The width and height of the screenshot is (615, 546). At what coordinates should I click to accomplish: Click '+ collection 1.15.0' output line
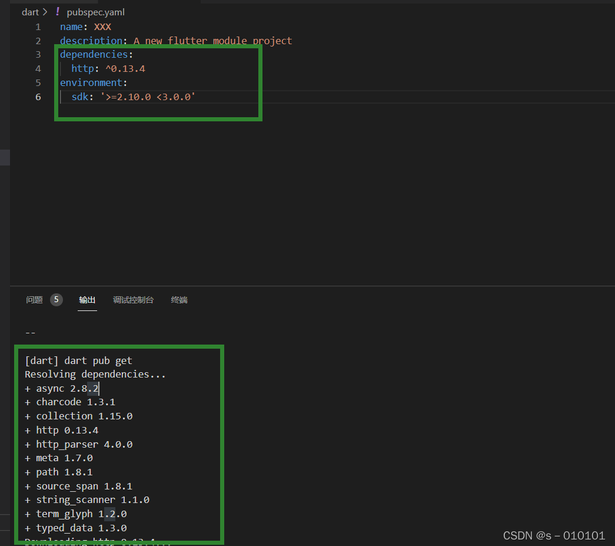[x=78, y=416]
